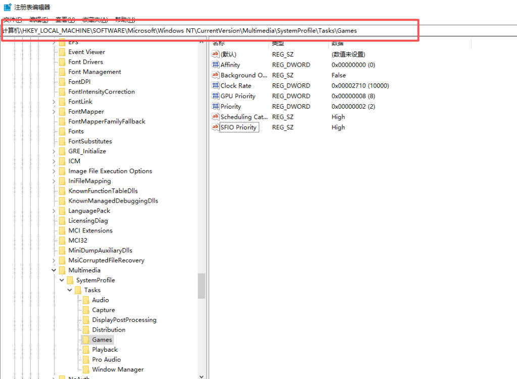
Task: Click the Games folder icon in tree
Action: (x=86, y=340)
